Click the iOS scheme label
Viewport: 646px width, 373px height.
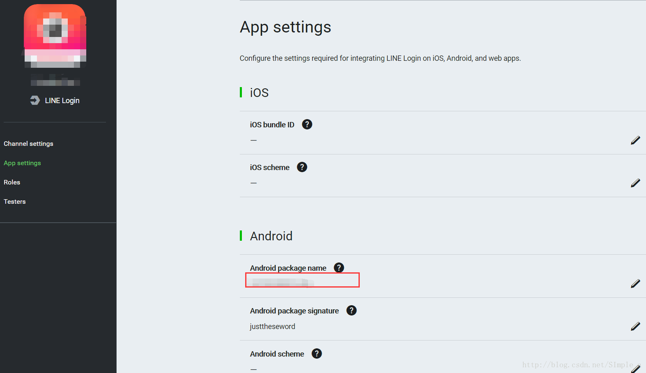point(270,168)
